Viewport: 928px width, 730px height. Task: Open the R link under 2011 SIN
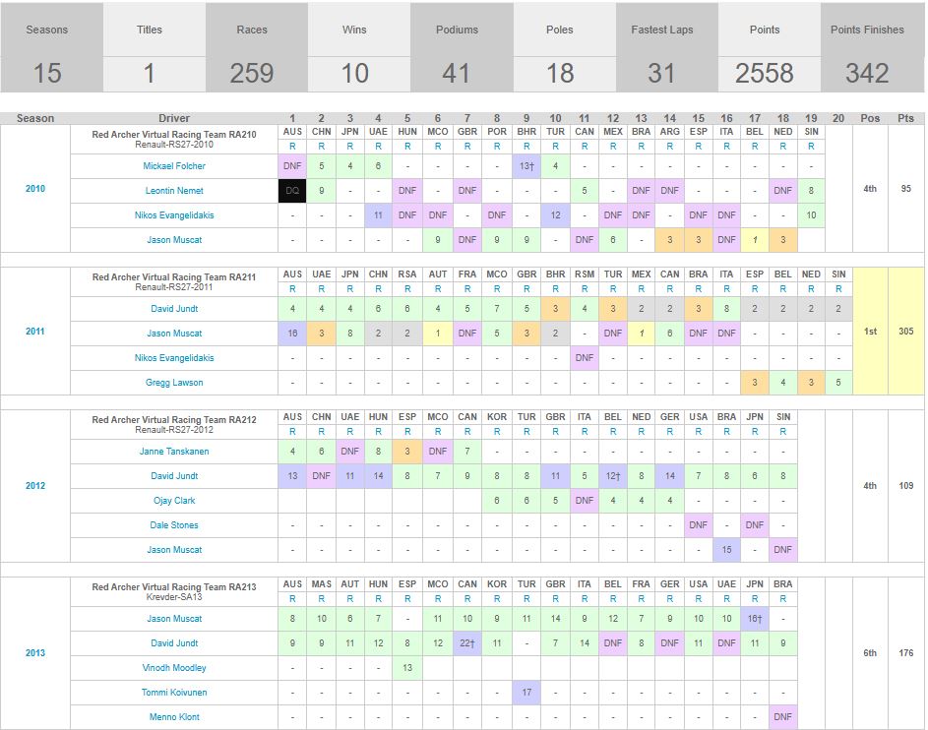(838, 289)
